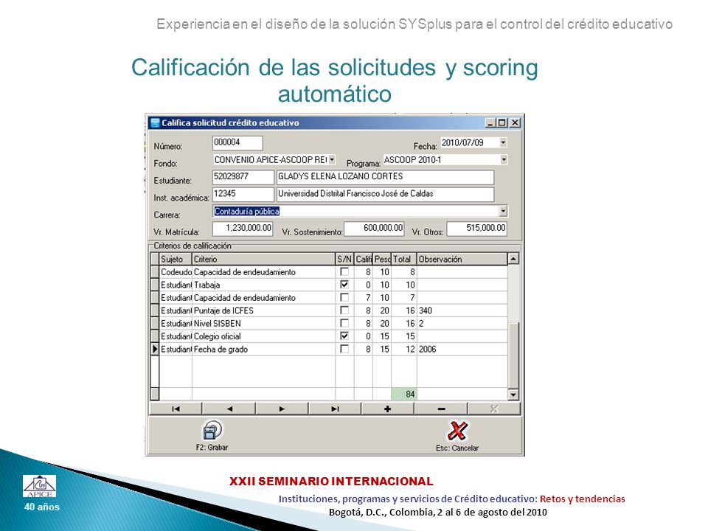Select the Nivel SISBEN criterion cell
This screenshot has height=531, width=708.
pyautogui.click(x=264, y=323)
